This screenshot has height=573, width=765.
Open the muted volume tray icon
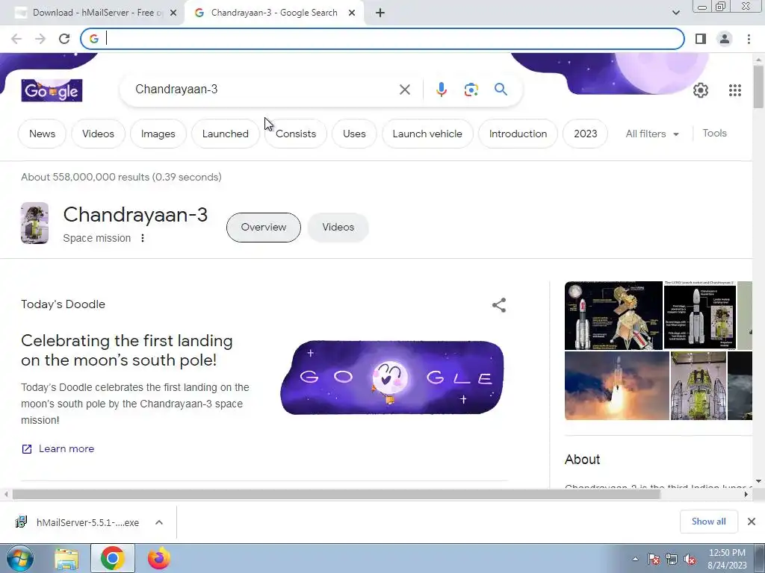click(690, 560)
